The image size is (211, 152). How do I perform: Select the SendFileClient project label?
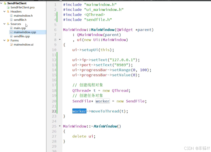click(x=17, y=3)
